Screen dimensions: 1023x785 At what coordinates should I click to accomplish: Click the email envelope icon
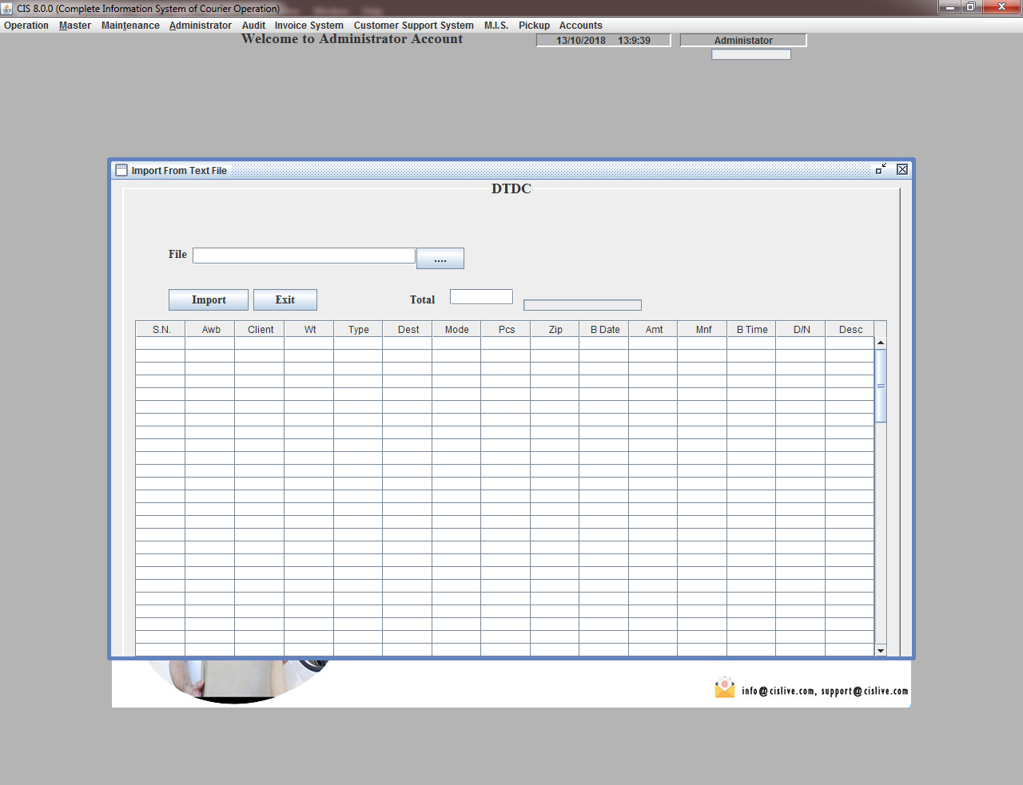[x=725, y=688]
